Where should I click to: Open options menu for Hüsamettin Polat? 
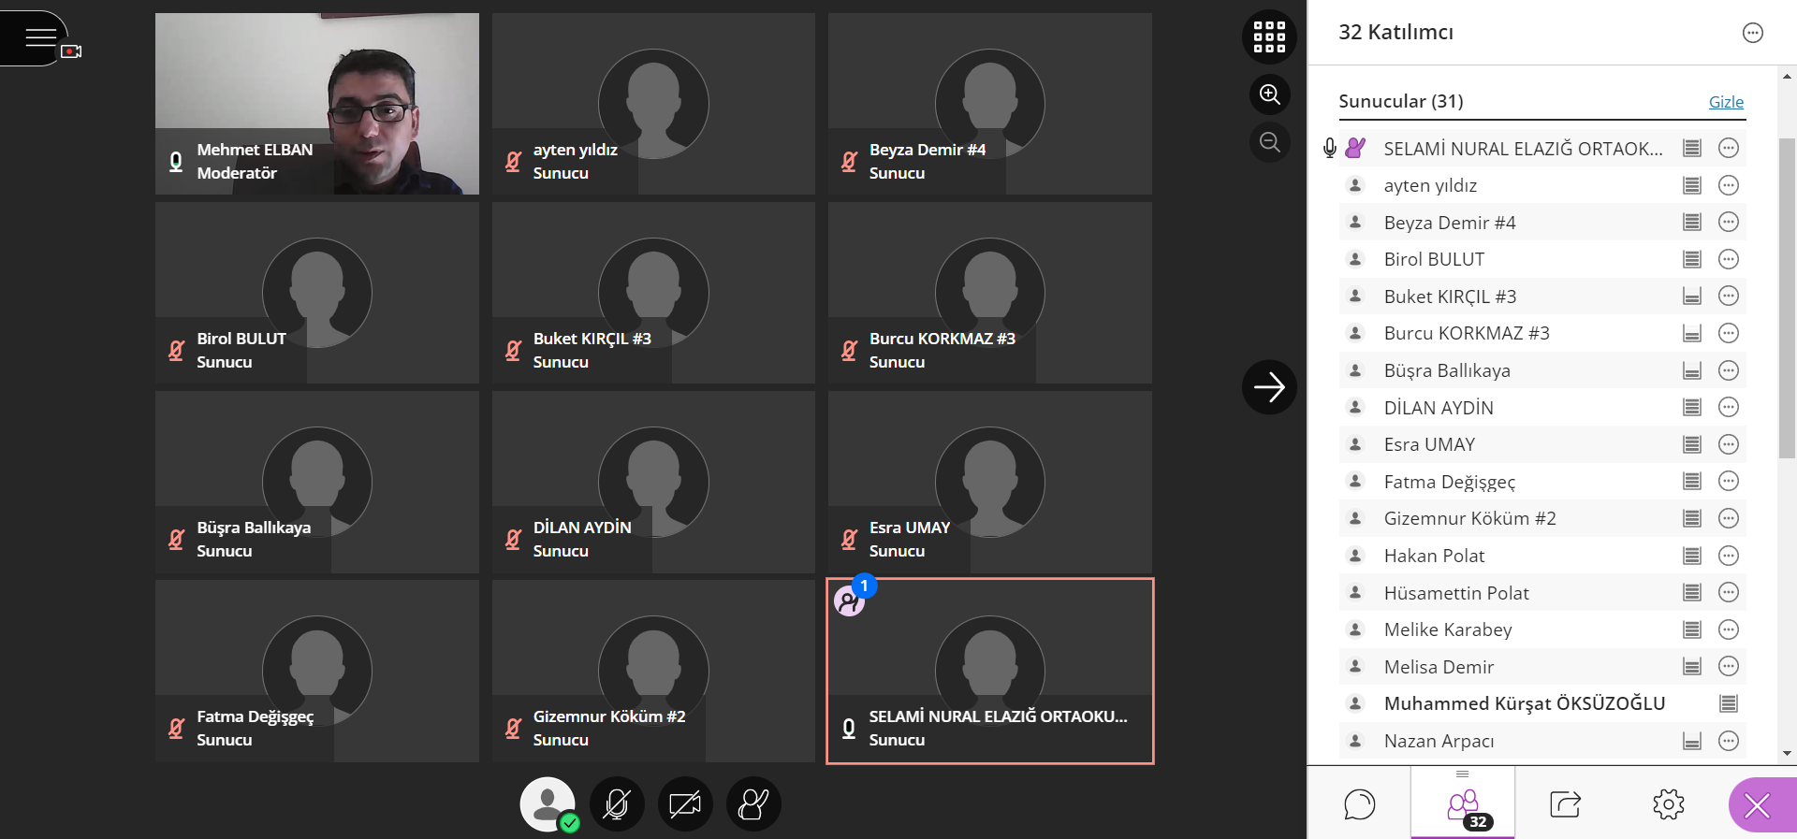(1729, 592)
